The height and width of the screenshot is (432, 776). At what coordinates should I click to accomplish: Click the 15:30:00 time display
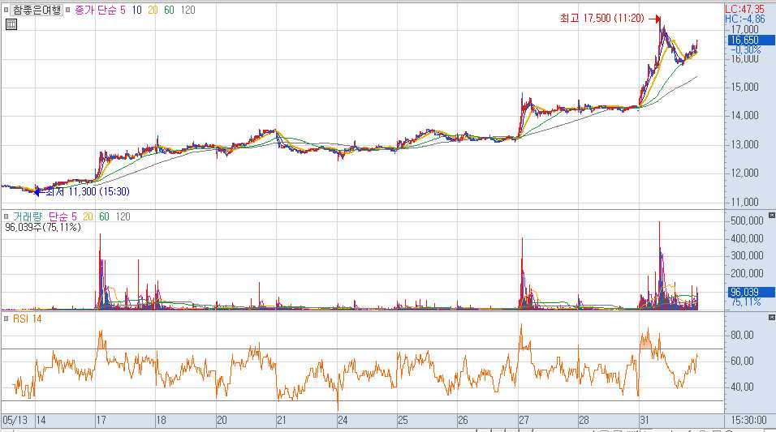748,421
